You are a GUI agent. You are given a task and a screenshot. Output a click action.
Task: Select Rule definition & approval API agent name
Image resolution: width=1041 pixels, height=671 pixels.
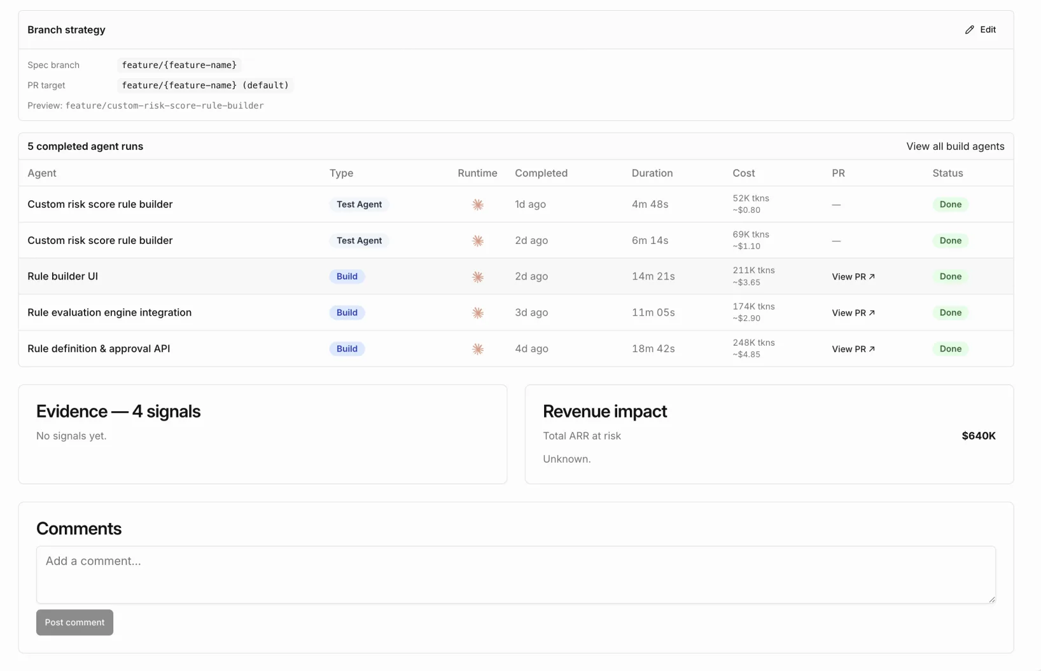(x=99, y=349)
